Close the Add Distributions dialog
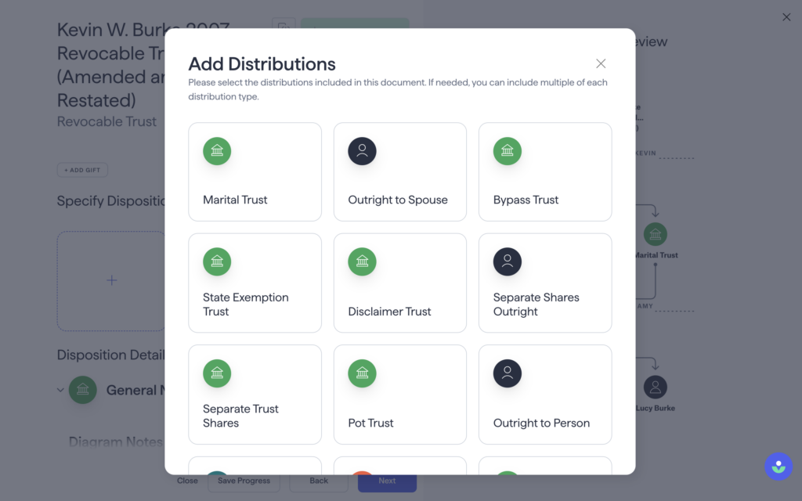This screenshot has width=802, height=501. point(601,63)
